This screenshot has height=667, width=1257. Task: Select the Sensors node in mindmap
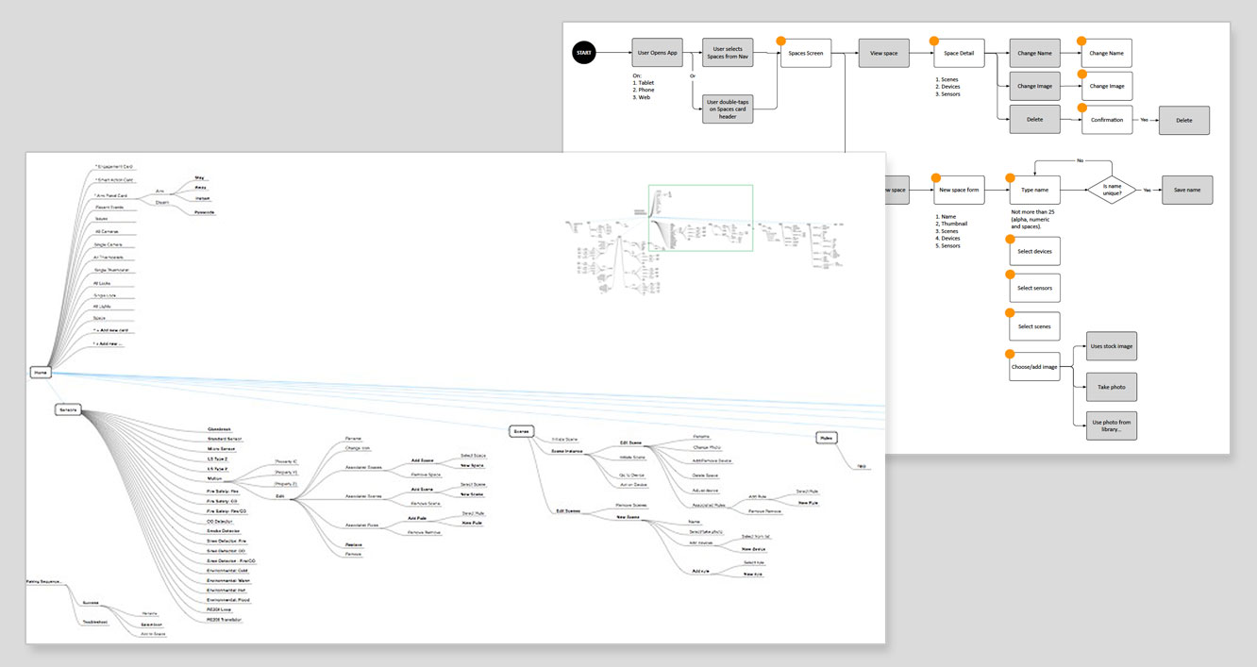(68, 409)
